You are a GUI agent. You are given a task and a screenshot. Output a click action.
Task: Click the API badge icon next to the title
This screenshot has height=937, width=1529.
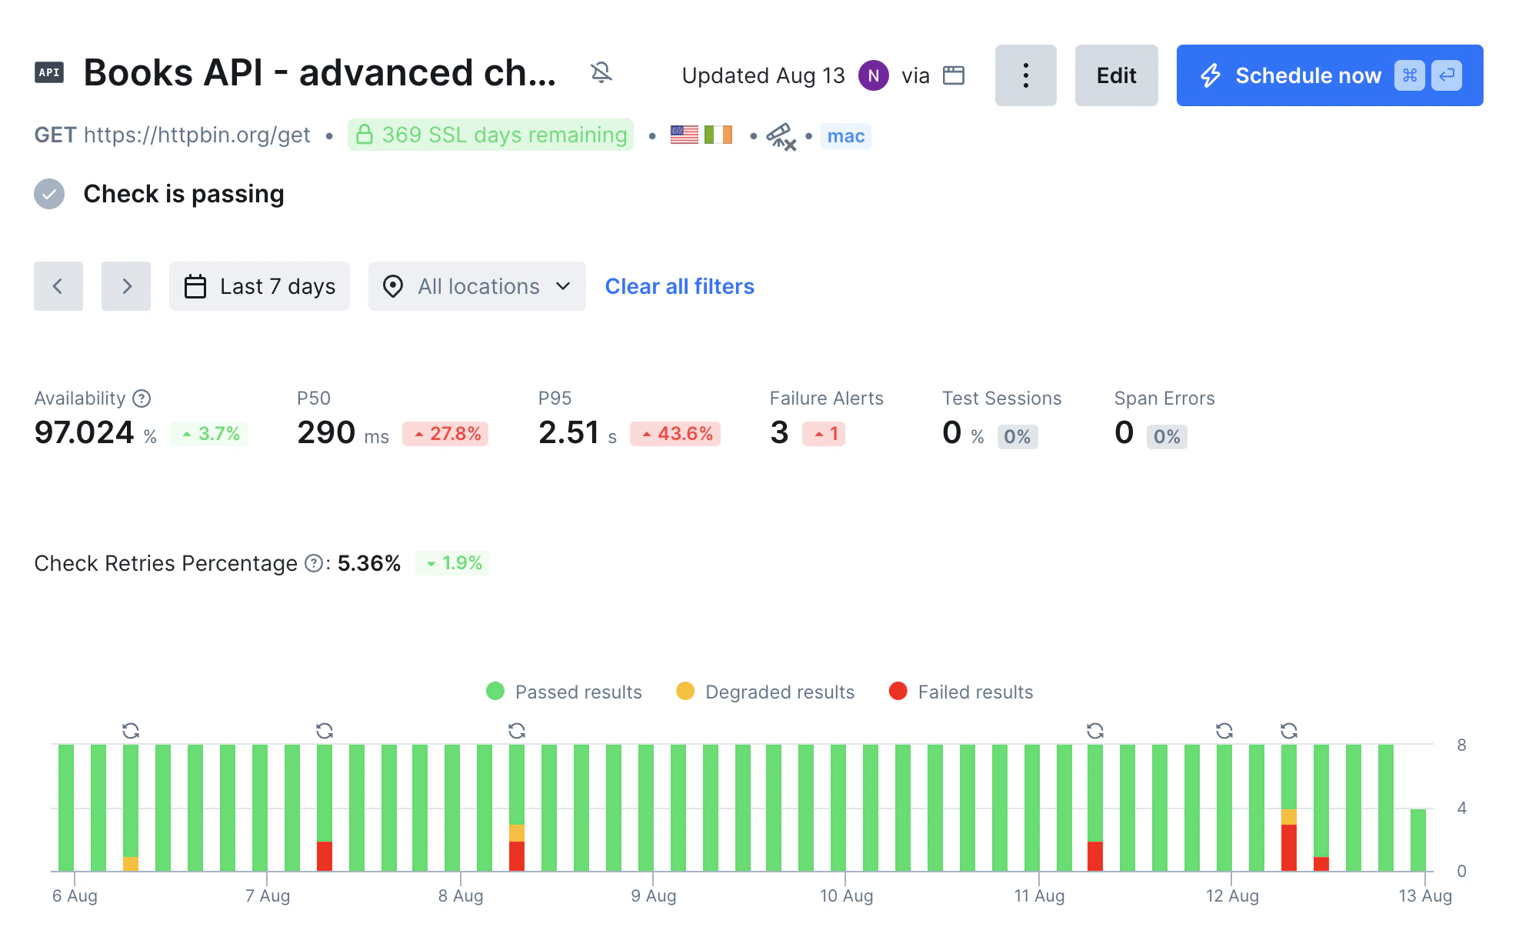49,73
